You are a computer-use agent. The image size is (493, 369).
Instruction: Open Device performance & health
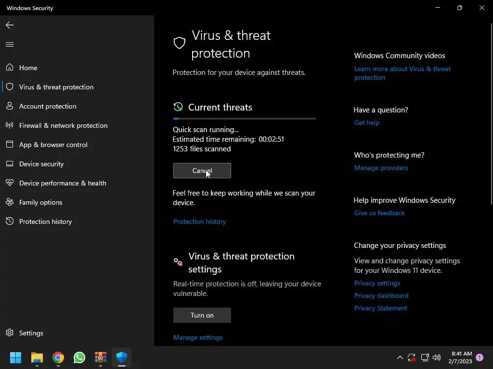(77, 183)
